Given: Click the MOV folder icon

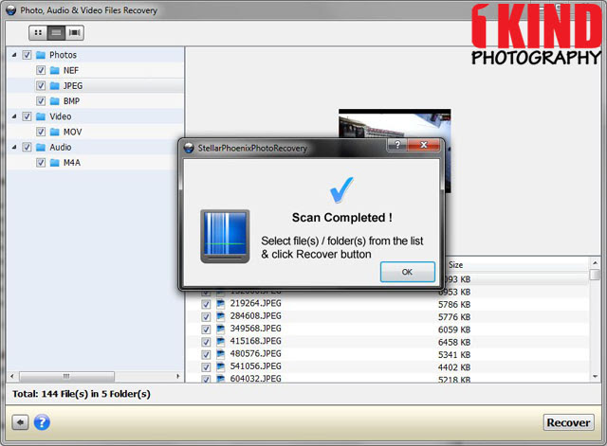Looking at the screenshot, I should [55, 133].
